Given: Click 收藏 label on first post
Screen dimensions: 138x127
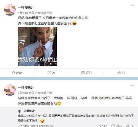Looking at the screenshot, I should click(19, 73).
